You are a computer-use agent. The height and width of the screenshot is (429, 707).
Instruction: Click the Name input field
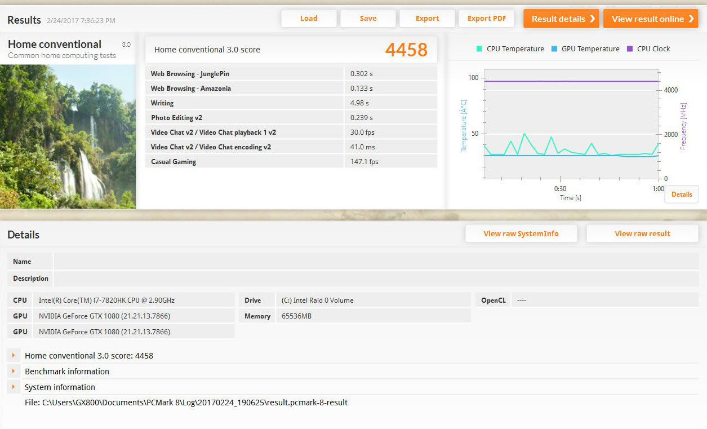click(x=376, y=262)
